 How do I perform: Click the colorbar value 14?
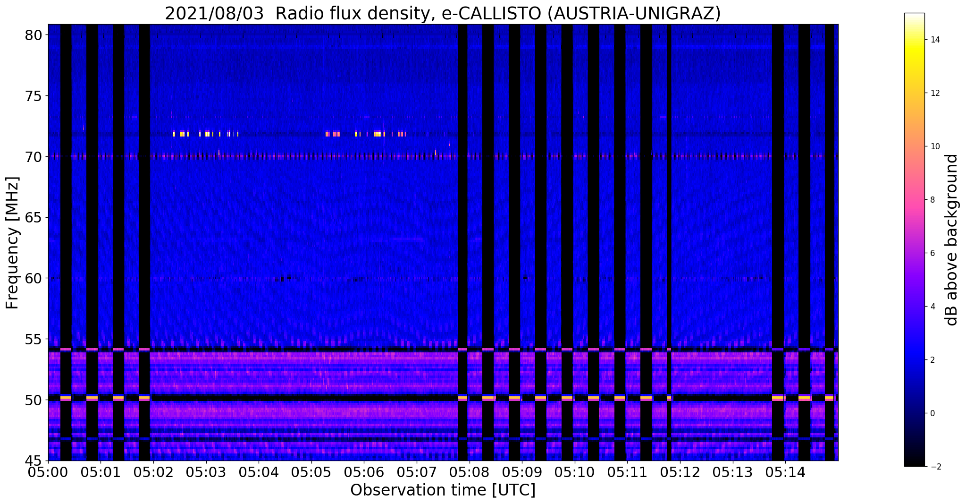pyautogui.click(x=934, y=40)
